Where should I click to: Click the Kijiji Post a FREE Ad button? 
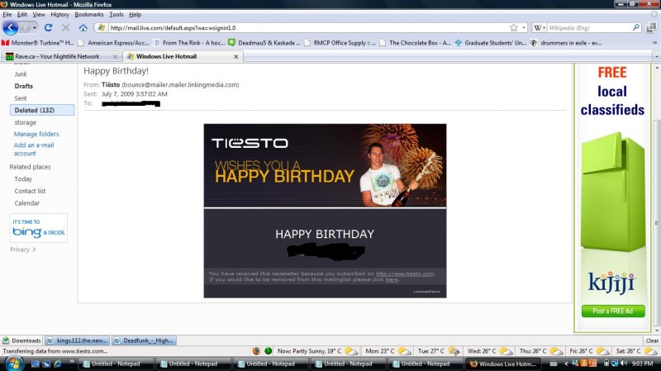(x=613, y=312)
